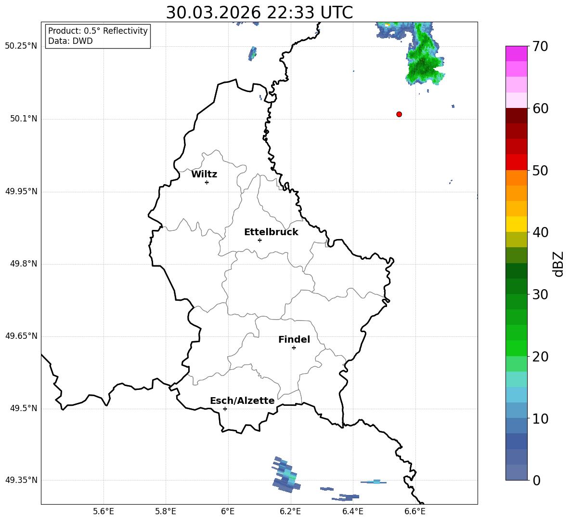Image resolution: width=570 pixels, height=521 pixels.
Task: Click the Findel station cross marker
Action: pos(294,348)
